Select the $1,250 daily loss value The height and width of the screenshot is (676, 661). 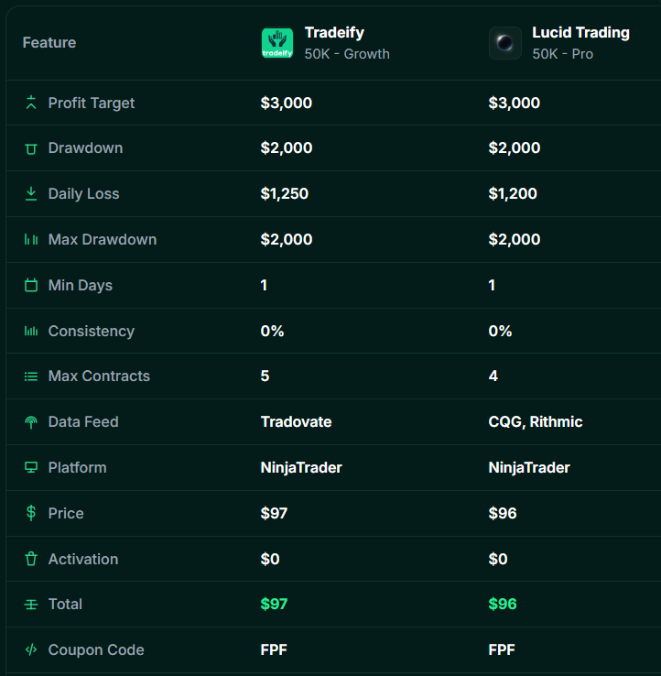285,193
